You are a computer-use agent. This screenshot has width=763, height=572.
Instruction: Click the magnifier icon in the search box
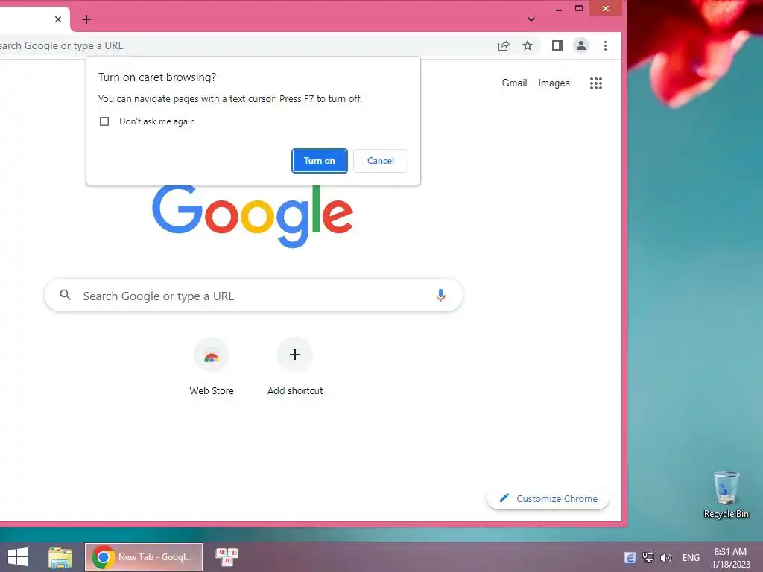(66, 295)
